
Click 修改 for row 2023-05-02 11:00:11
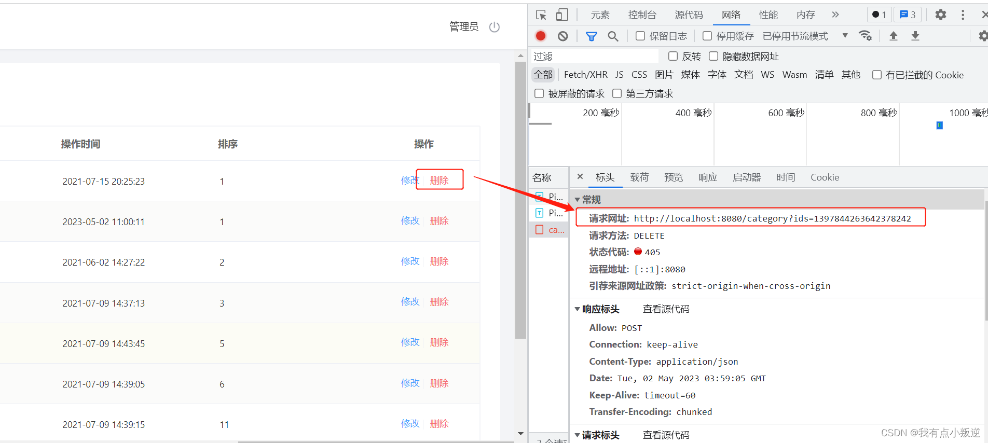click(x=410, y=220)
